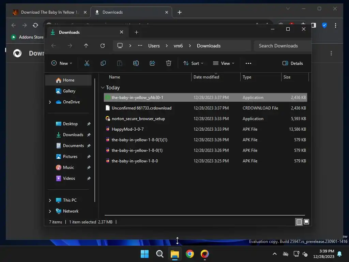349x262 pixels.
Task: Click the Share icon in Explorer toolbar
Action: point(152,63)
